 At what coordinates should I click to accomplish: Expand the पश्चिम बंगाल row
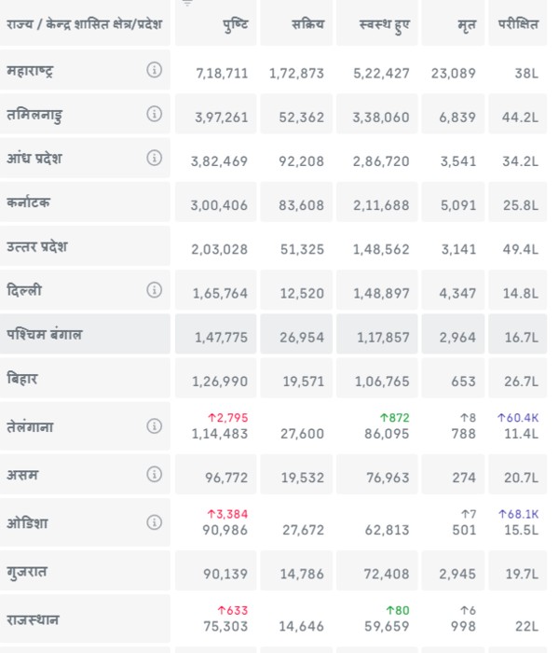pos(45,335)
